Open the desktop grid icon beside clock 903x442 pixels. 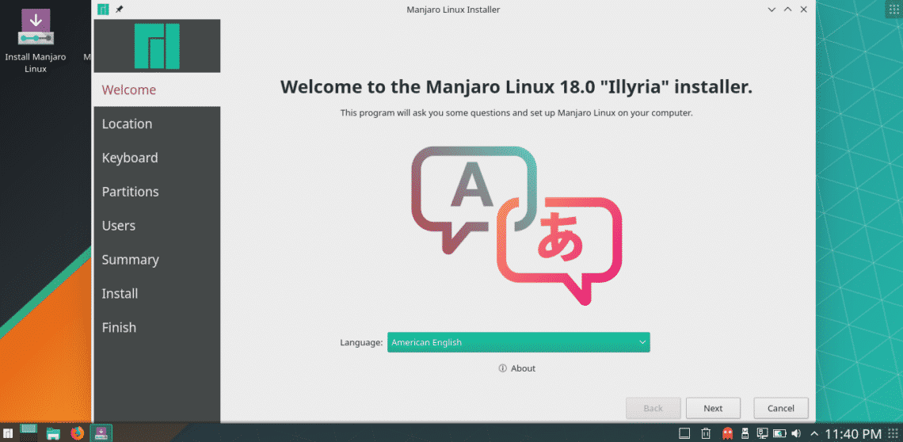(892, 433)
